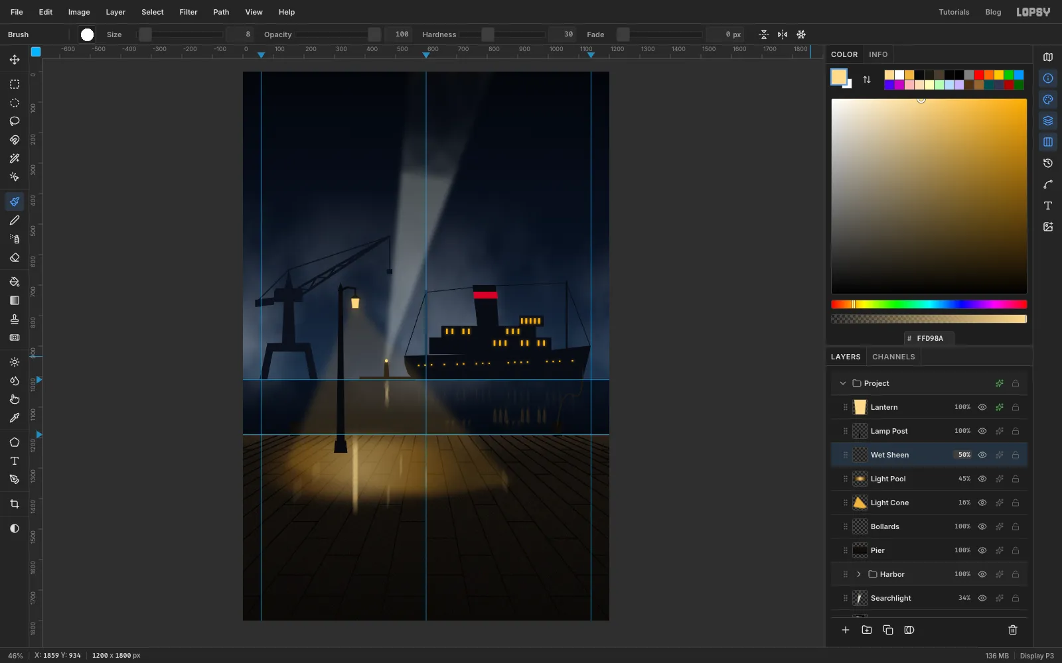Collapse the Project group
This screenshot has height=663, width=1062.
point(843,383)
